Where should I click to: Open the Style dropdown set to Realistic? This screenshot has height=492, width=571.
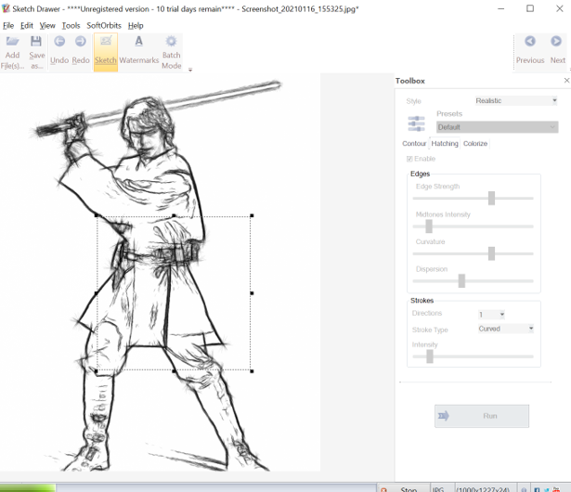coord(516,100)
